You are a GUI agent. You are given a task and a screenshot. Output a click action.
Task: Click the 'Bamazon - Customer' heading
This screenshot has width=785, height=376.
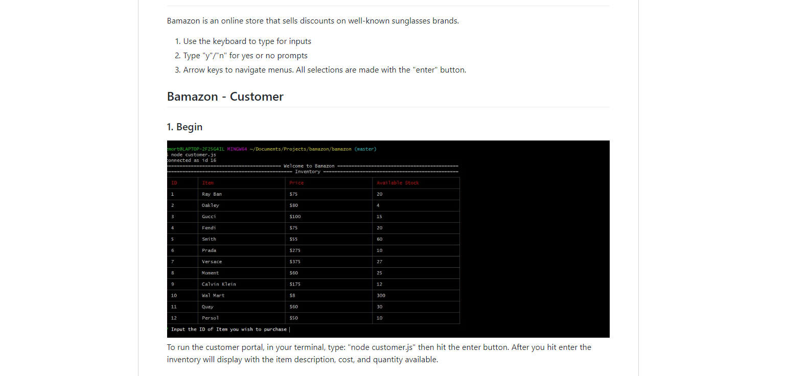coord(225,97)
